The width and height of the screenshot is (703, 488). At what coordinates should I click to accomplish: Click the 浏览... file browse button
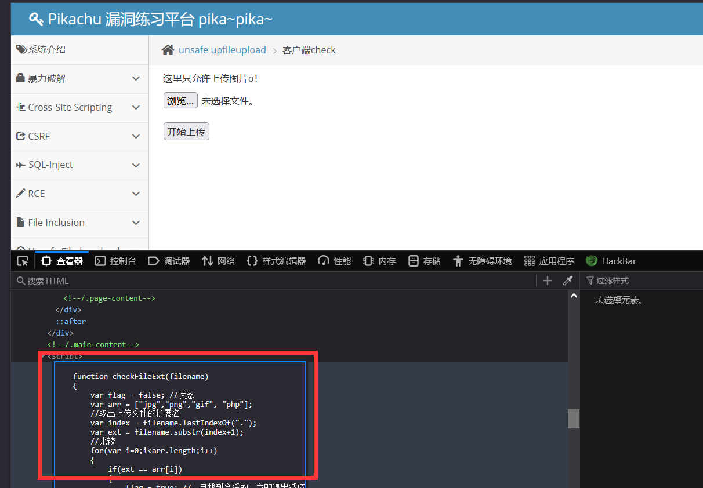(180, 100)
